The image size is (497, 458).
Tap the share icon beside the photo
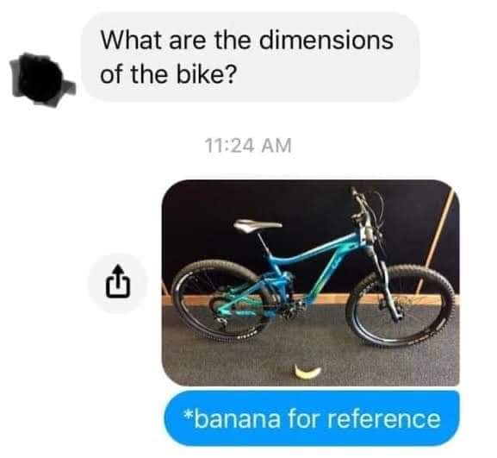(x=118, y=283)
